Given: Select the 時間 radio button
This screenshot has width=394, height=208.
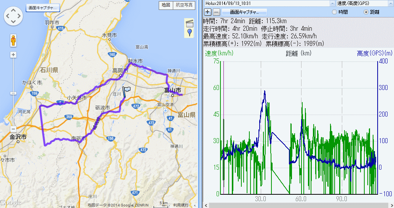Looking at the screenshot, I should pos(335,12).
